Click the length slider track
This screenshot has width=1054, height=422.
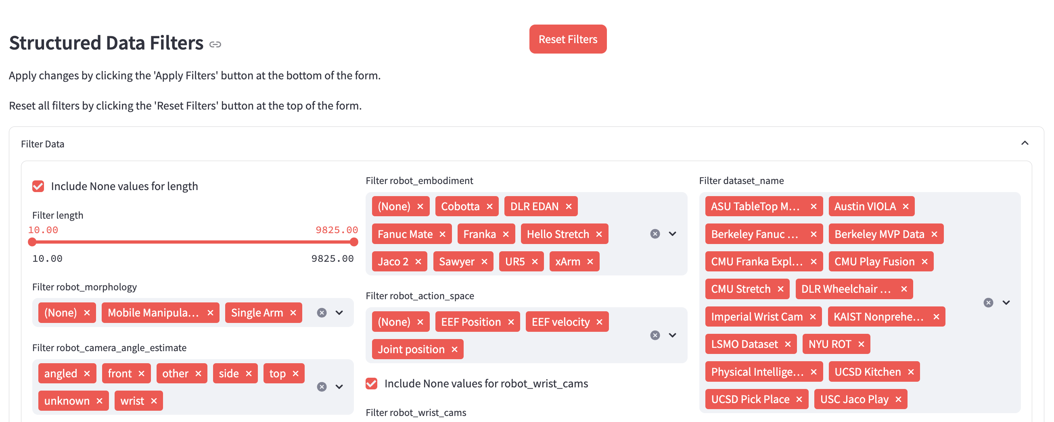click(x=193, y=242)
